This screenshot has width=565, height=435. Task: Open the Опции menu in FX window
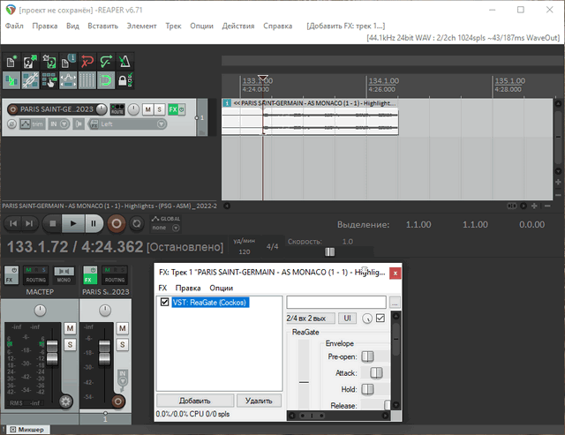tap(221, 289)
